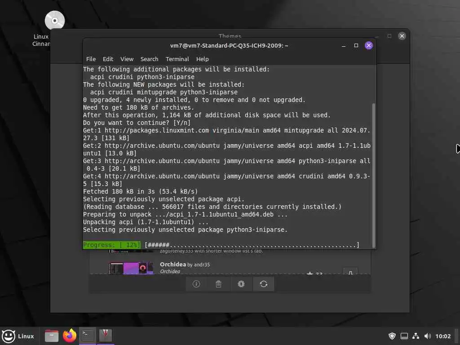Click the update icon in Themes toolbar
The image size is (460, 345).
[x=241, y=284]
